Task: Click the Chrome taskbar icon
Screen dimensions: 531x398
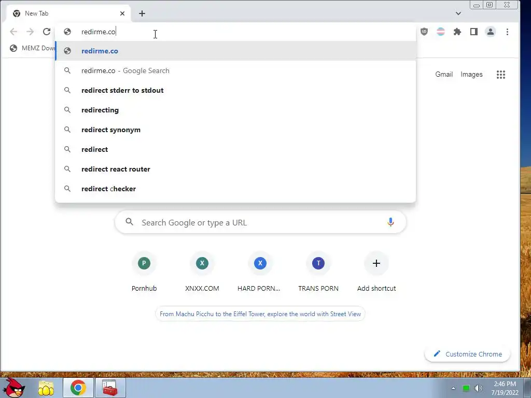Action: tap(78, 388)
